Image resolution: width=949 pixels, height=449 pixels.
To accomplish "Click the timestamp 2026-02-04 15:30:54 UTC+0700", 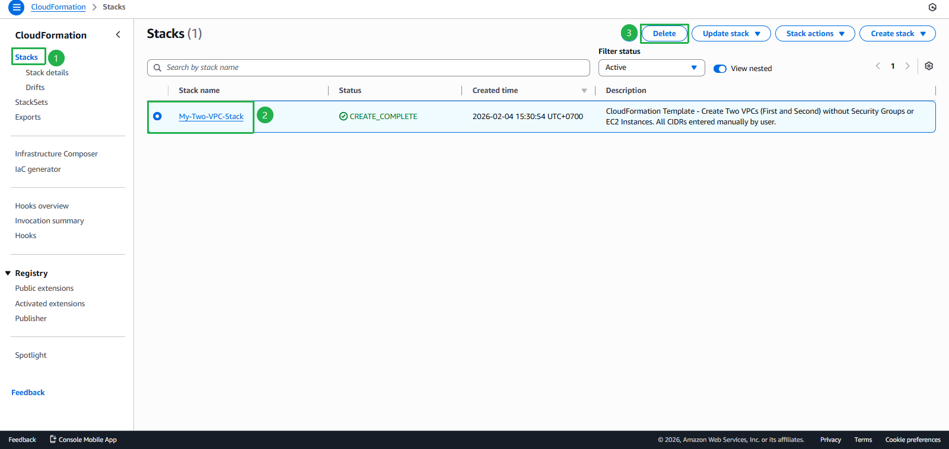I will [528, 117].
